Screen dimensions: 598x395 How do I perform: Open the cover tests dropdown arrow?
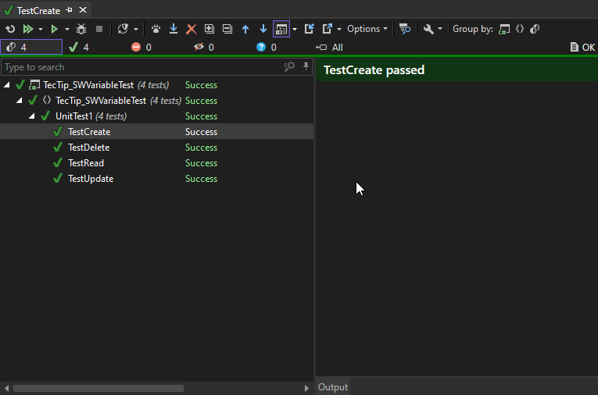136,29
